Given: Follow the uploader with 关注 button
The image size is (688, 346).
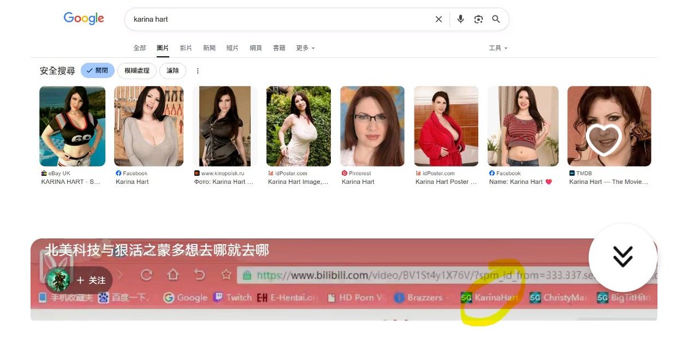Looking at the screenshot, I should pyautogui.click(x=91, y=280).
